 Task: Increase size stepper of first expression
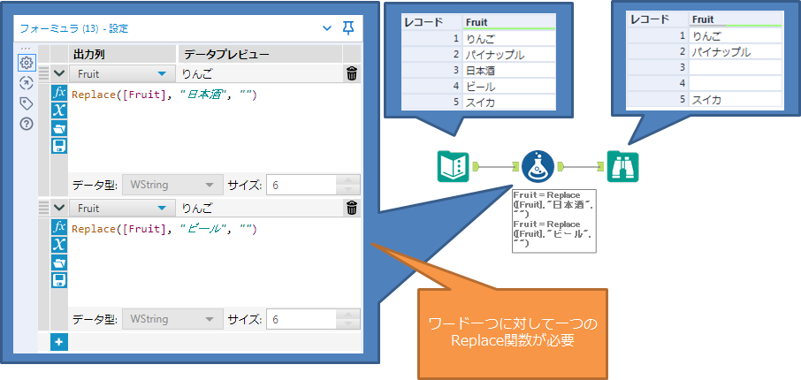click(348, 179)
